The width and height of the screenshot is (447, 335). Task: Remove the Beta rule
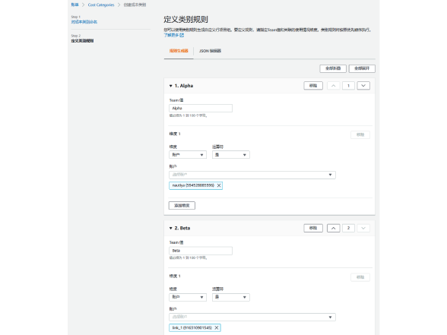313,228
